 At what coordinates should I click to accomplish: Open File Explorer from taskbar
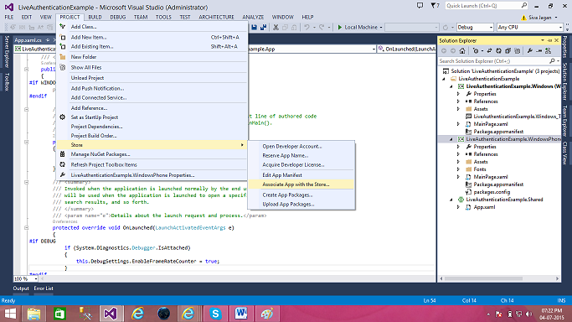pos(33,314)
